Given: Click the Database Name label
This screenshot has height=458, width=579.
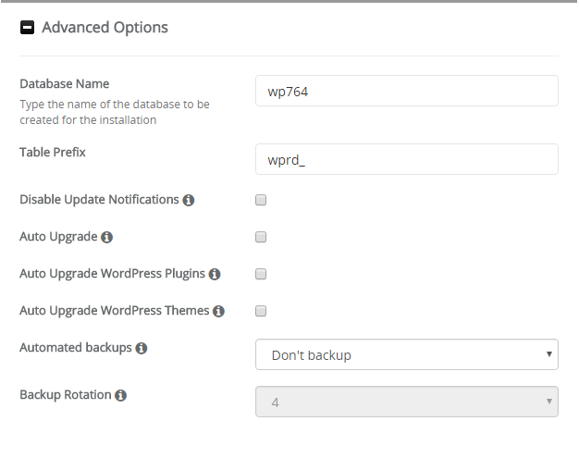Looking at the screenshot, I should pyautogui.click(x=64, y=84).
